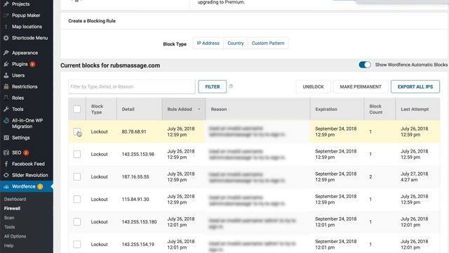449x253 pixels.
Task: Click the Wordfence notification badge
Action: 40,187
